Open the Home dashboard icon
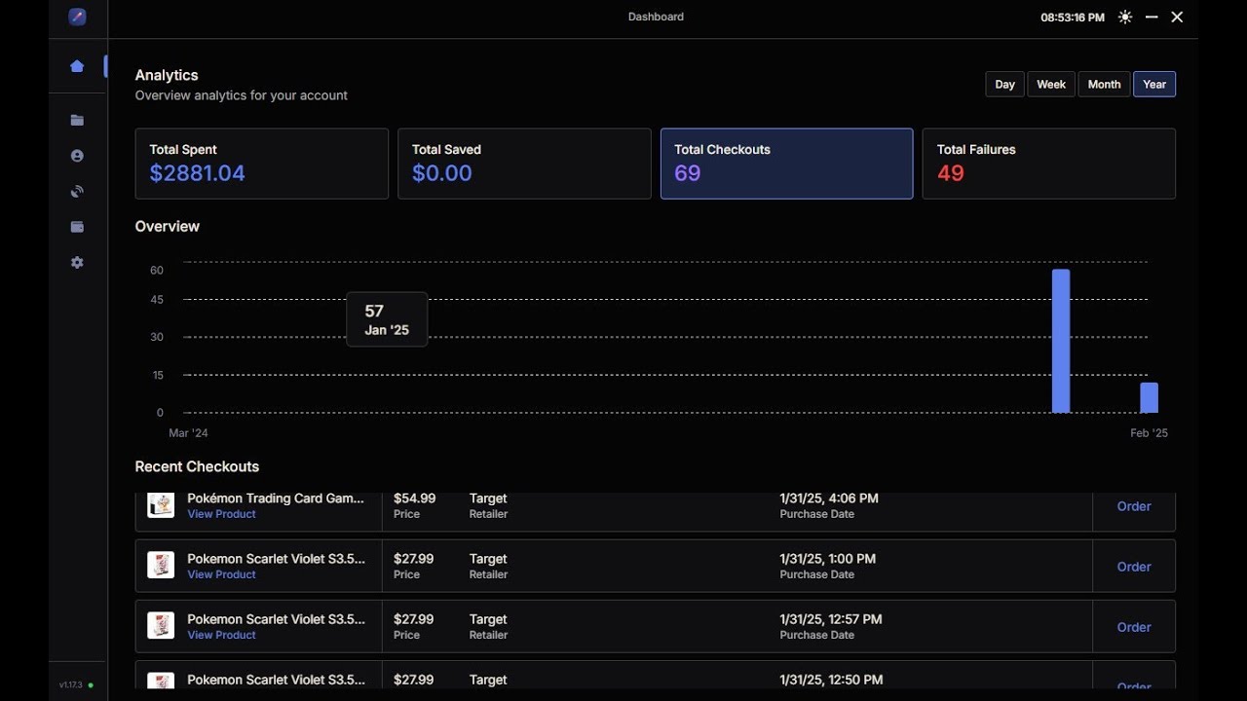Screen dimensions: 1247x701 click(77, 66)
